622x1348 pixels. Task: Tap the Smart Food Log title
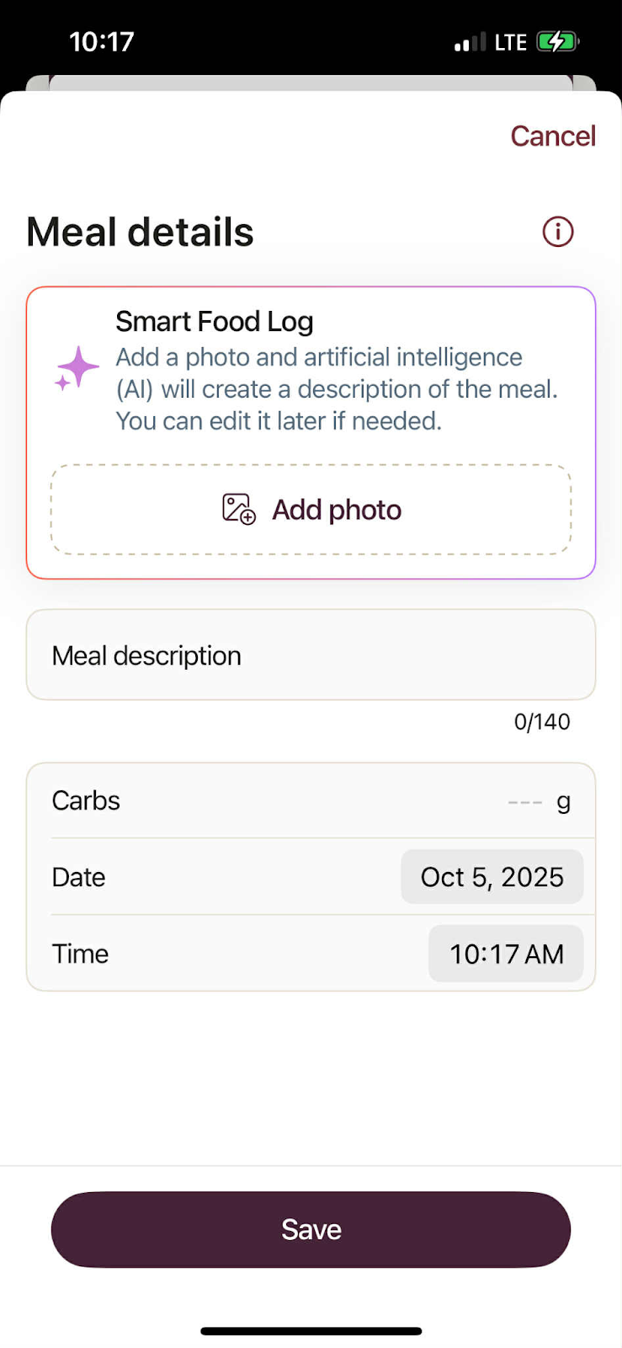point(215,322)
